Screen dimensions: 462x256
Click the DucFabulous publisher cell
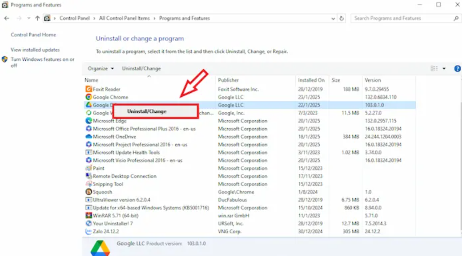coord(233,200)
